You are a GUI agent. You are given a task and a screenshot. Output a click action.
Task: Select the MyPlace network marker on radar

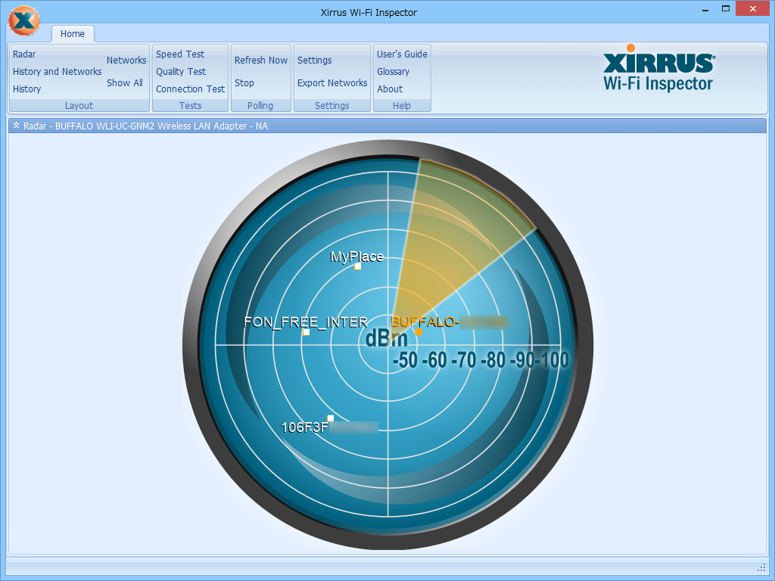click(358, 267)
